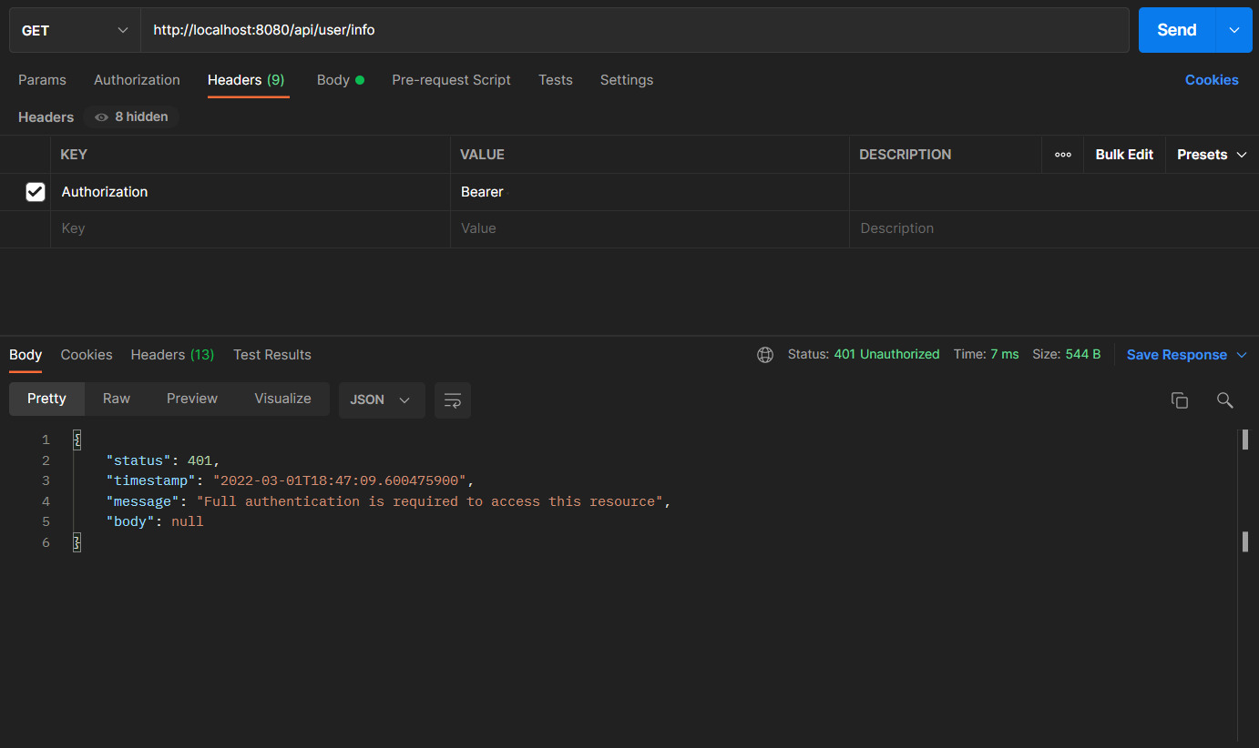Click the "Full authentication is required" message
This screenshot has width=1259, height=748.
[429, 501]
